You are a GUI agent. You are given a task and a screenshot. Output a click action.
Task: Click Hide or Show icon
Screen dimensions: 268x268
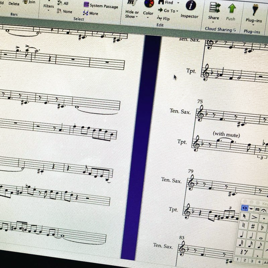[x=132, y=2]
